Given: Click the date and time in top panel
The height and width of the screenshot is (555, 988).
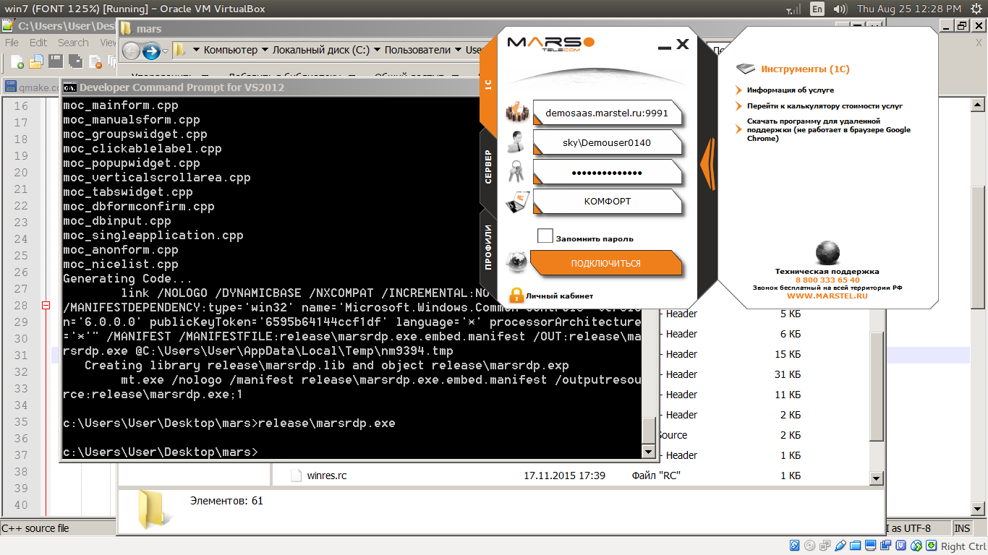Looking at the screenshot, I should (x=908, y=9).
